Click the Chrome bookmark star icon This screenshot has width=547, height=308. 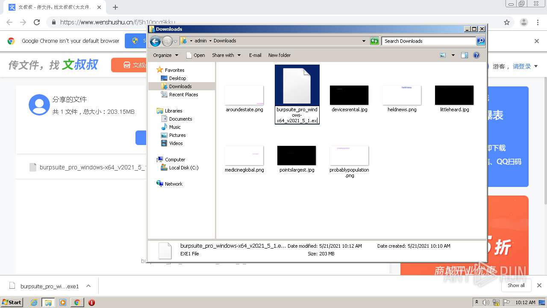tap(507, 22)
